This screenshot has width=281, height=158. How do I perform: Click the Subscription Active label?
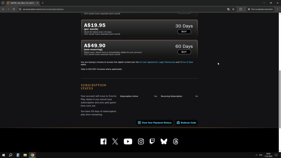pyautogui.click(x=129, y=96)
